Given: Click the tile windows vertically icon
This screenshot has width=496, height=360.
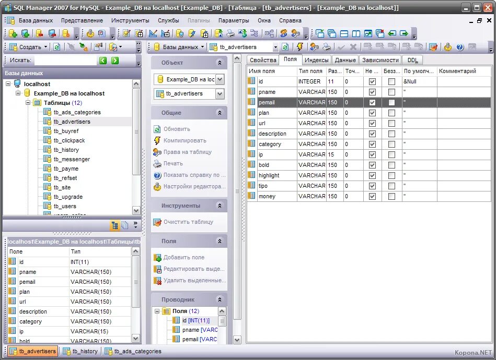Looking at the screenshot, I should pyautogui.click(x=356, y=33).
